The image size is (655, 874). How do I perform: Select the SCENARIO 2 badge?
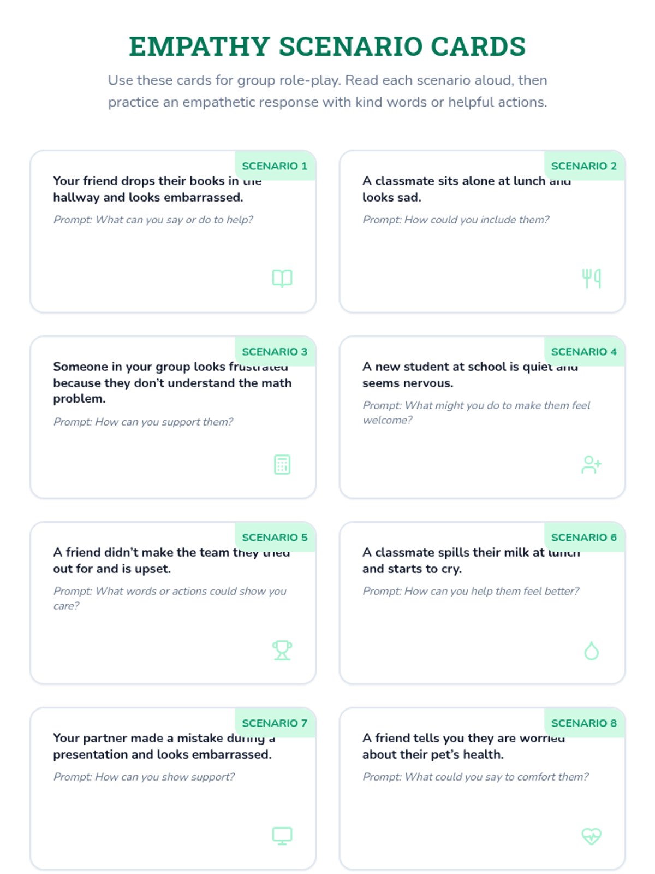pos(584,166)
